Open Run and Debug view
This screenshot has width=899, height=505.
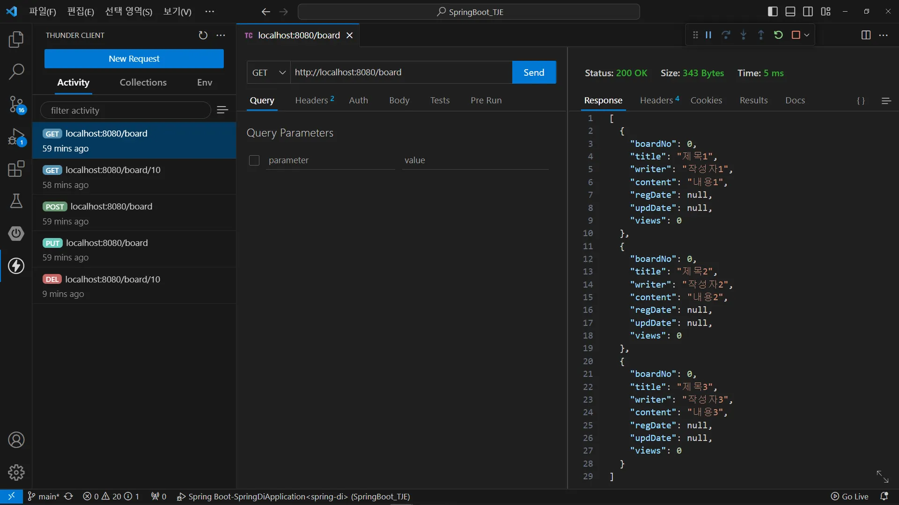16,137
